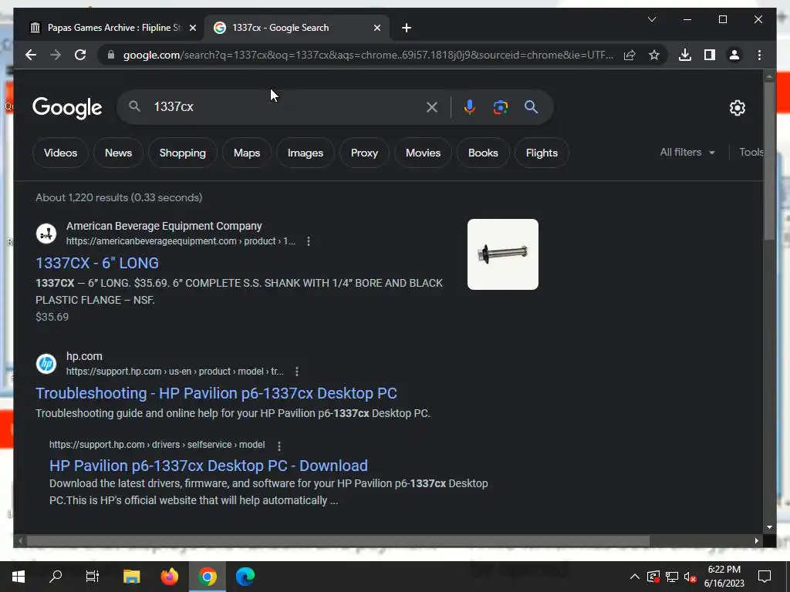Click the forward navigation arrow
Viewport: 790px width, 592px height.
pyautogui.click(x=56, y=55)
